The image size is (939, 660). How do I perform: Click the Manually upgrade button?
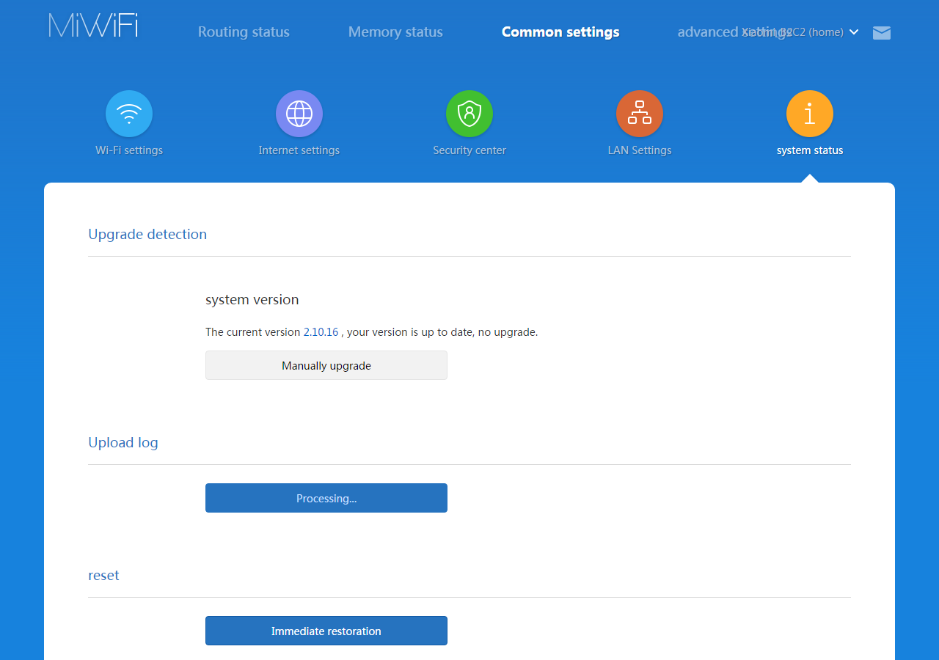click(326, 365)
